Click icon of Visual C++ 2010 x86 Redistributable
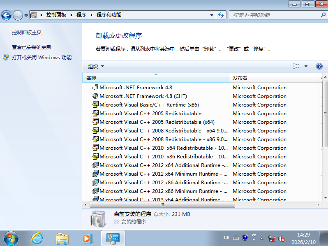 point(95,156)
